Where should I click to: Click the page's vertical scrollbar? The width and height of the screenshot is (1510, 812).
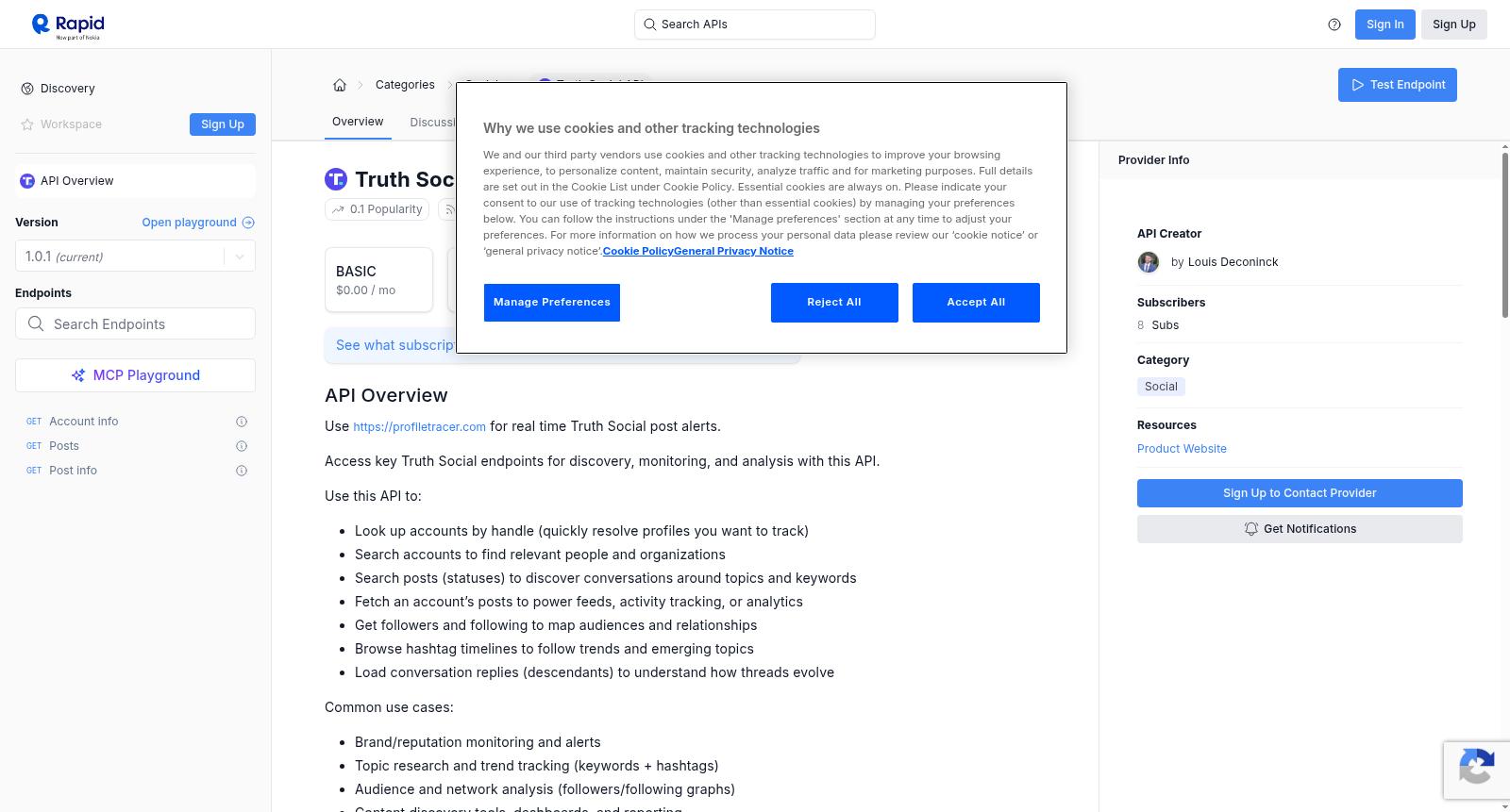pyautogui.click(x=1504, y=234)
